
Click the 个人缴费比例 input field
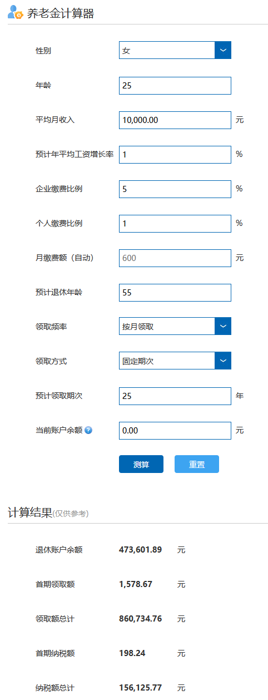(175, 223)
